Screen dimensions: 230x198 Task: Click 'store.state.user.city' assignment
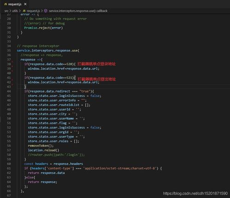click(53, 114)
